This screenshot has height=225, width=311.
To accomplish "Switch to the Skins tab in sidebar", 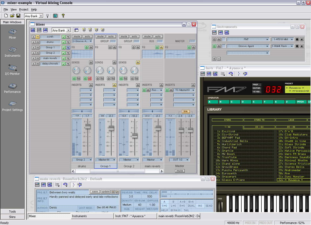I will pos(12,217).
